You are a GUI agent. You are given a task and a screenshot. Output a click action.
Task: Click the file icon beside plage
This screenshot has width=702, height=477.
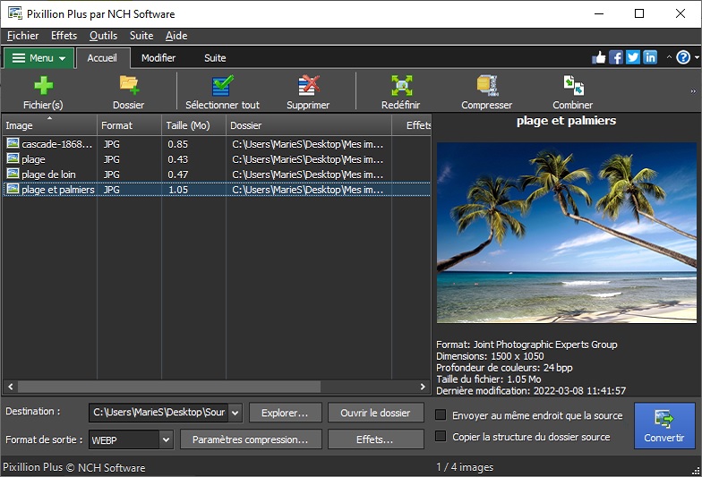pyautogui.click(x=13, y=158)
